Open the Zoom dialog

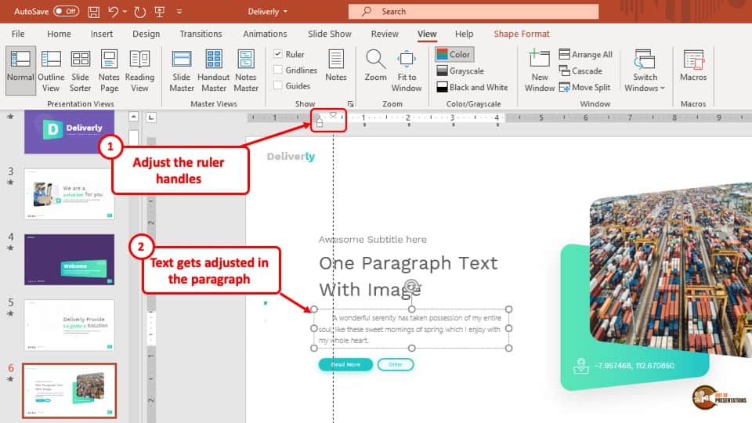click(375, 65)
